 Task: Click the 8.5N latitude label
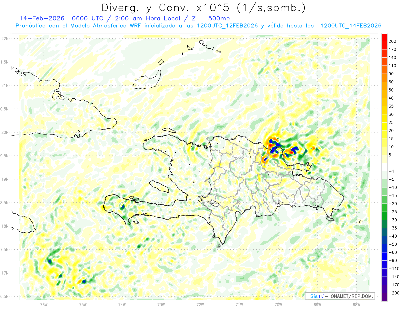pyautogui.click(x=5, y=203)
